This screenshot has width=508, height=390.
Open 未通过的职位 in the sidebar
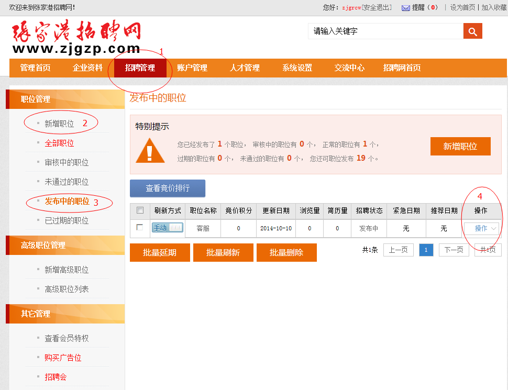[67, 182]
